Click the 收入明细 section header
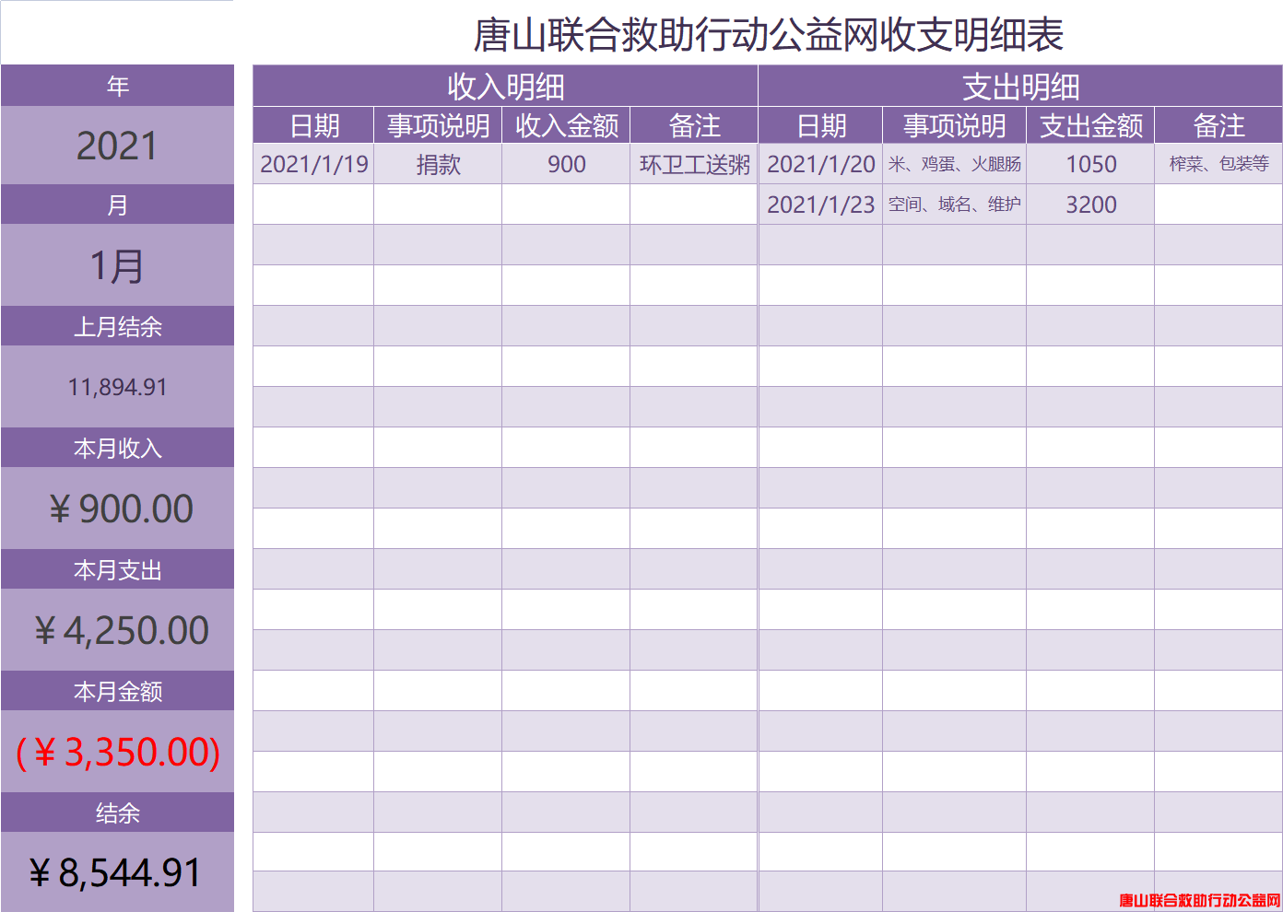The height and width of the screenshot is (912, 1283). [x=505, y=87]
